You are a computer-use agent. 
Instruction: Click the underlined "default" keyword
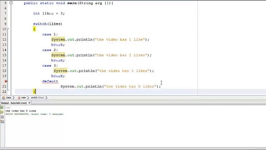click(x=50, y=81)
